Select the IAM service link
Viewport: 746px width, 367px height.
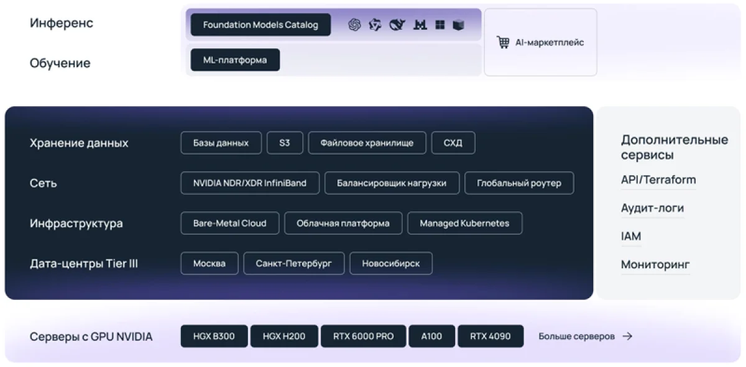pos(630,236)
